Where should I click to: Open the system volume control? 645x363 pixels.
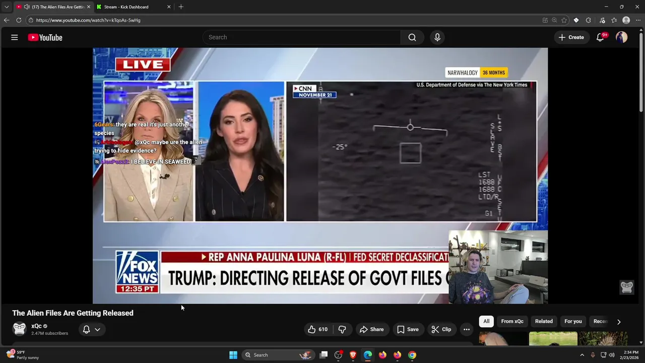pyautogui.click(x=612, y=355)
